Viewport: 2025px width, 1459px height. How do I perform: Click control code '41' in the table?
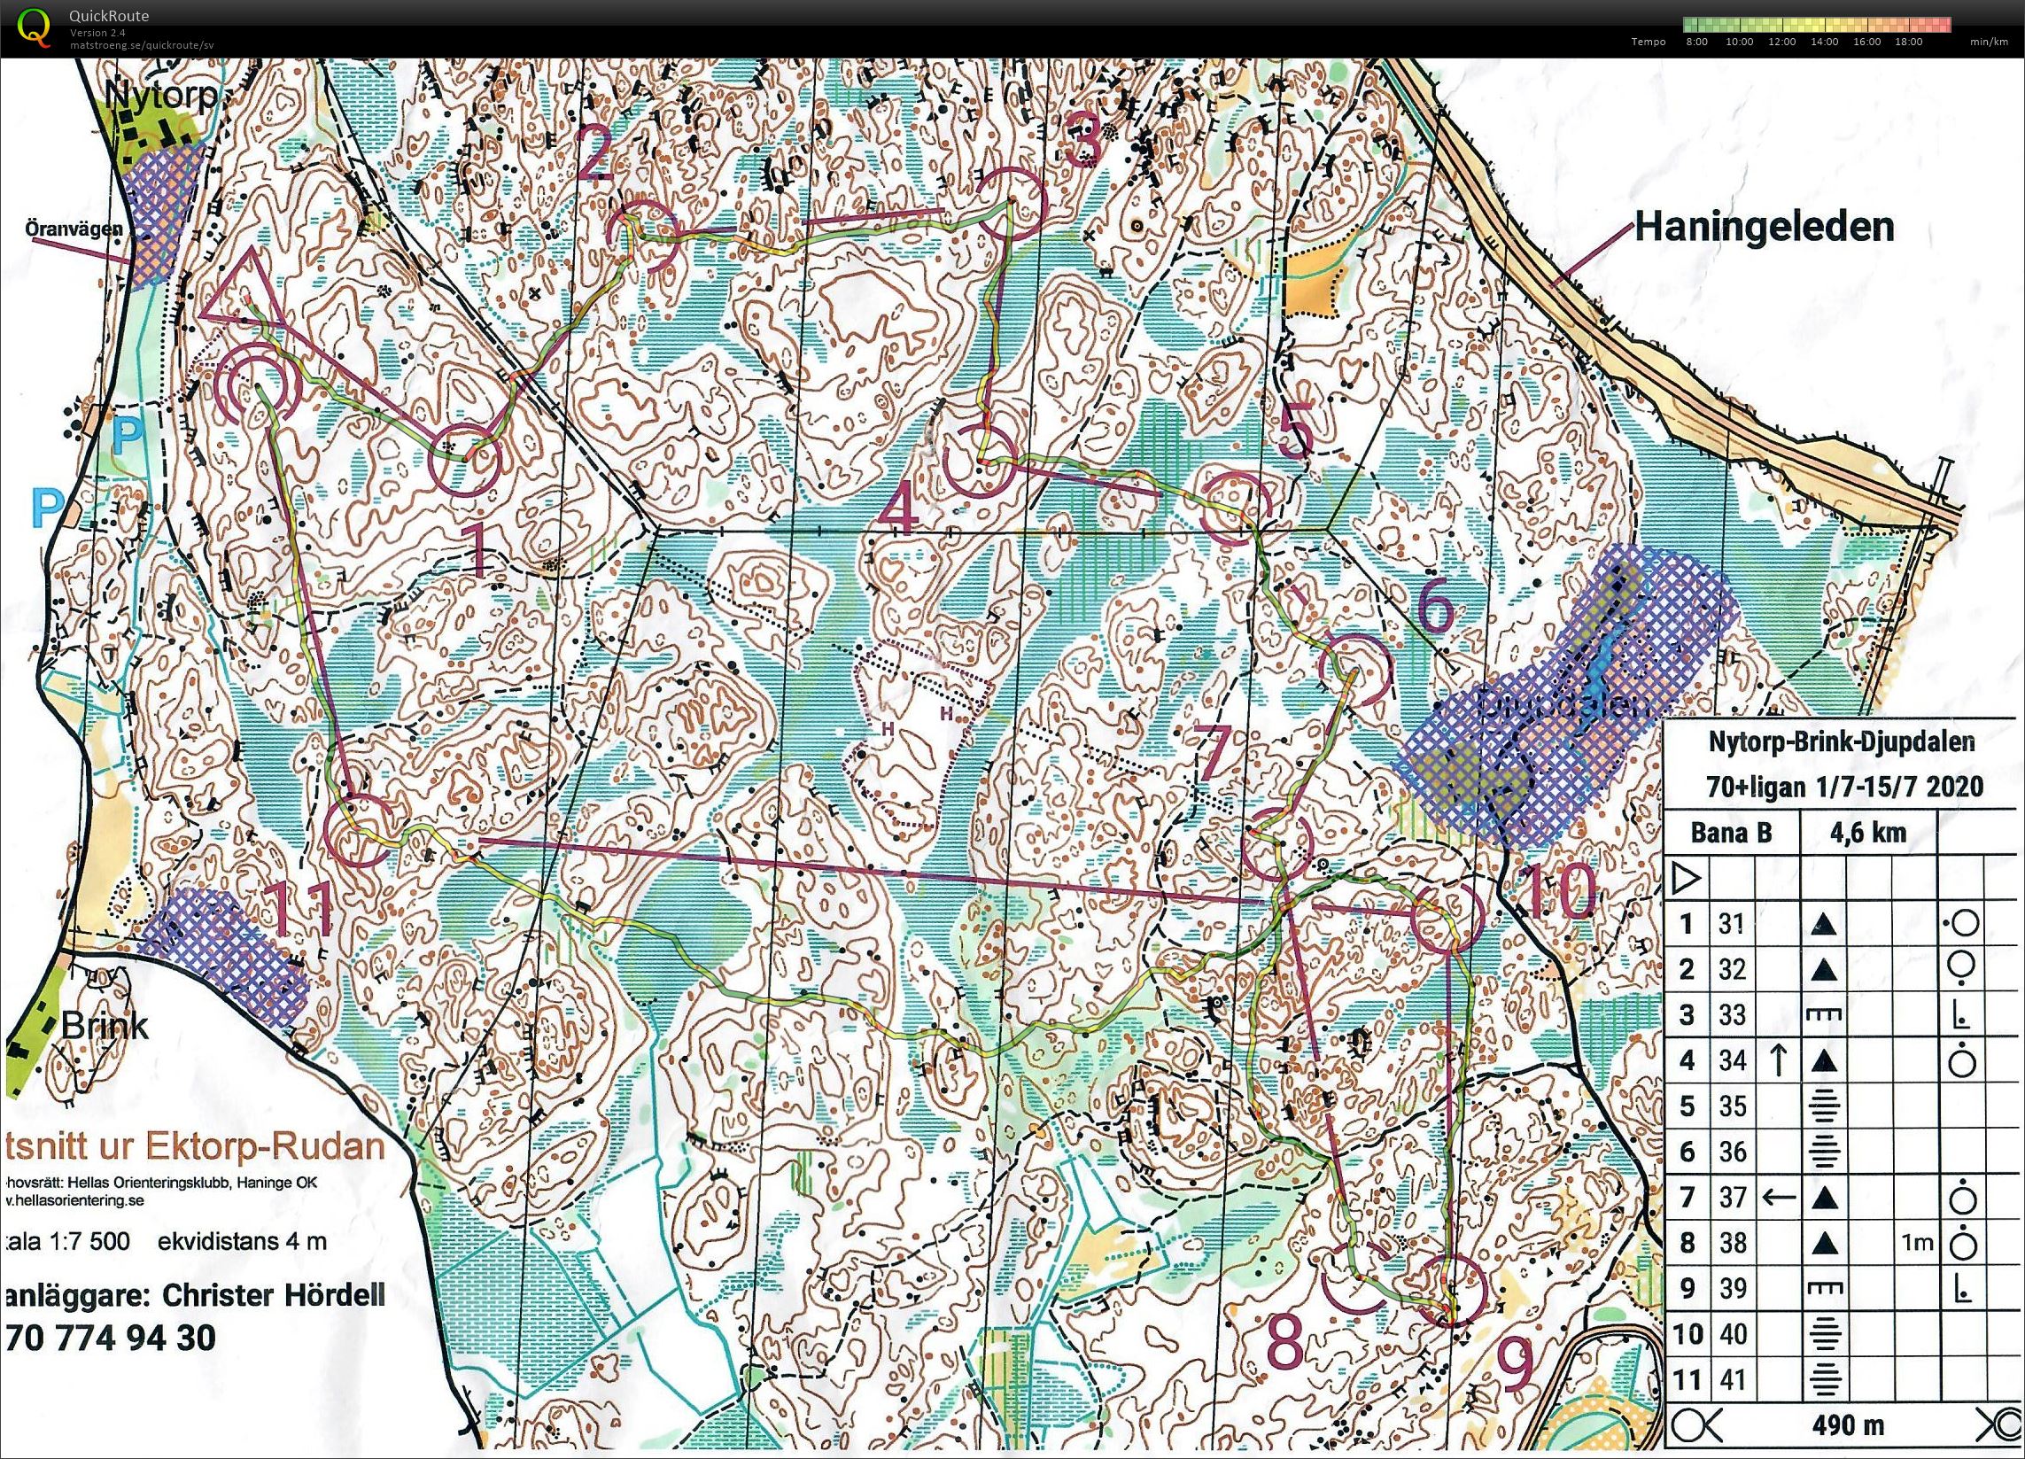[x=1732, y=1380]
